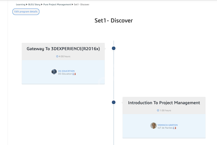Click the DS Education avatar icon
The height and width of the screenshot is (145, 217).
pos(54,72)
